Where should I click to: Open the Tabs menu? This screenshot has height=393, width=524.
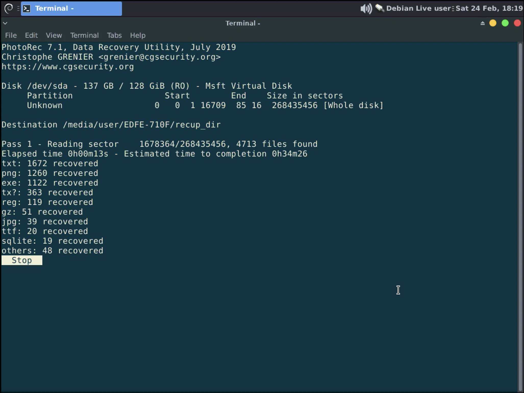(x=114, y=35)
